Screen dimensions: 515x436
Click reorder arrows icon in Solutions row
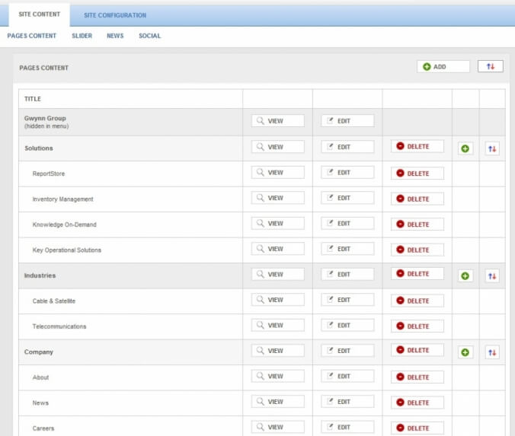tap(492, 148)
